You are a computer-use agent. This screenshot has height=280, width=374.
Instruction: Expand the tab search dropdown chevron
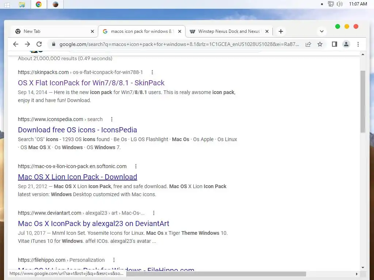pyautogui.click(x=321, y=31)
